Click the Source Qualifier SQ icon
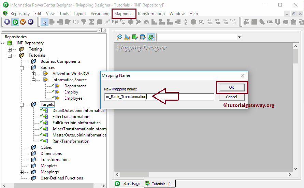The height and width of the screenshot is (188, 304). [201, 22]
